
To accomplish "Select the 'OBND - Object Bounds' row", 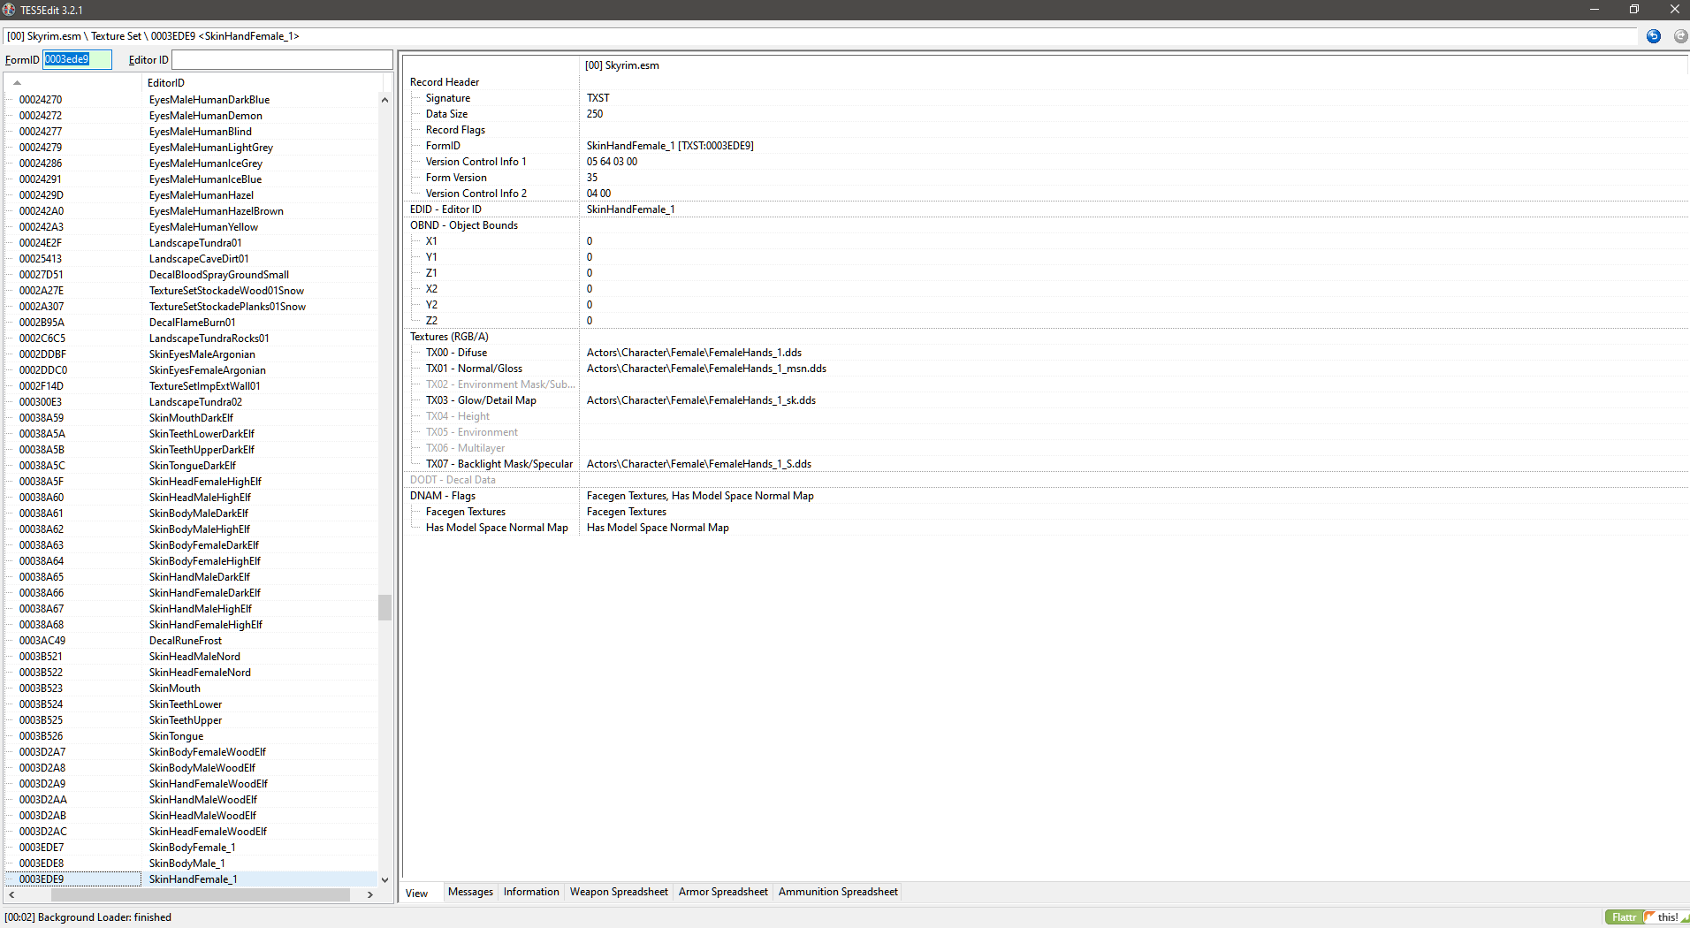I will (464, 225).
